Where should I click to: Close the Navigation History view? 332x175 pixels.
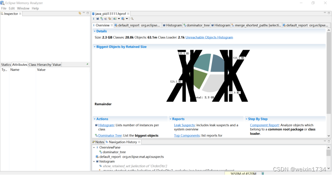tap(139, 142)
